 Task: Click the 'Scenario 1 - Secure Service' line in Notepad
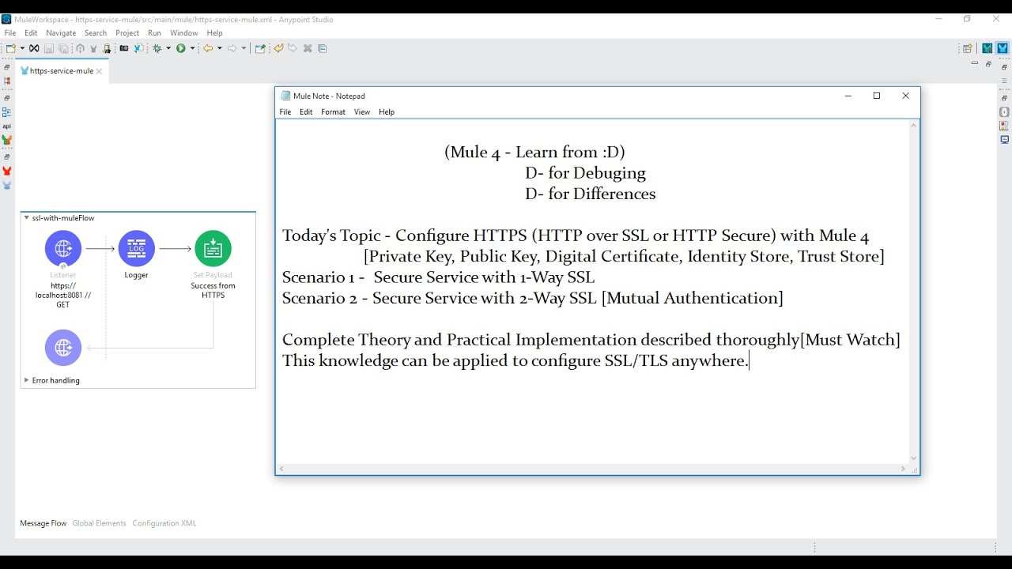[x=438, y=277]
